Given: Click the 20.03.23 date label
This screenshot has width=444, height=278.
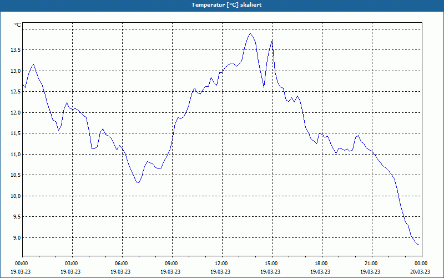Looking at the screenshot, I should (x=420, y=271).
